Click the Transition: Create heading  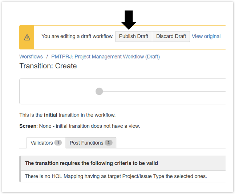(48, 66)
